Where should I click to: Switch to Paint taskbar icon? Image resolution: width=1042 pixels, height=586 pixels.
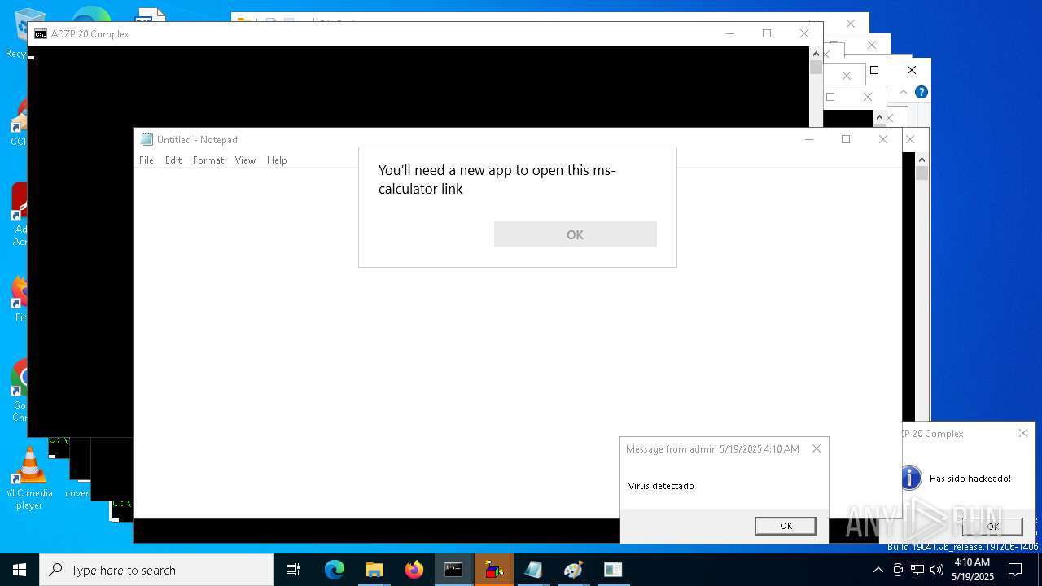[x=573, y=570]
